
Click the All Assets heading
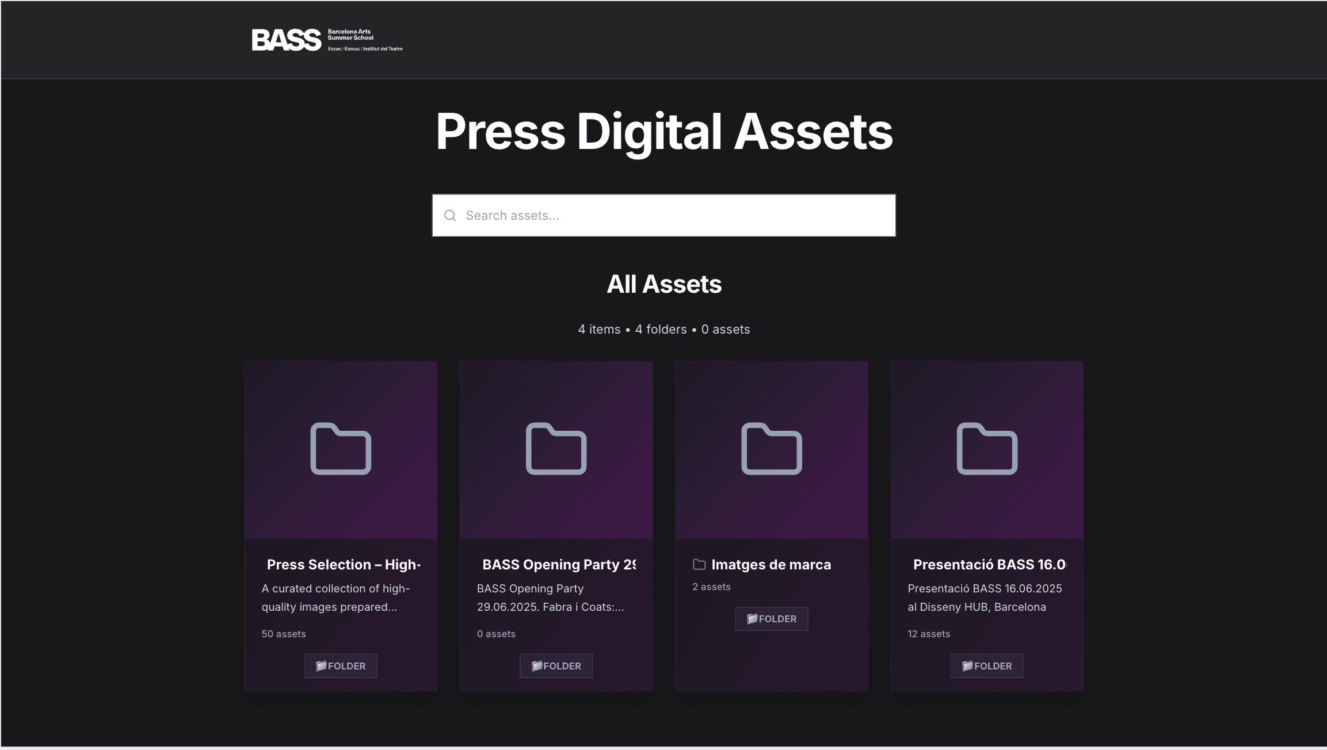(663, 284)
